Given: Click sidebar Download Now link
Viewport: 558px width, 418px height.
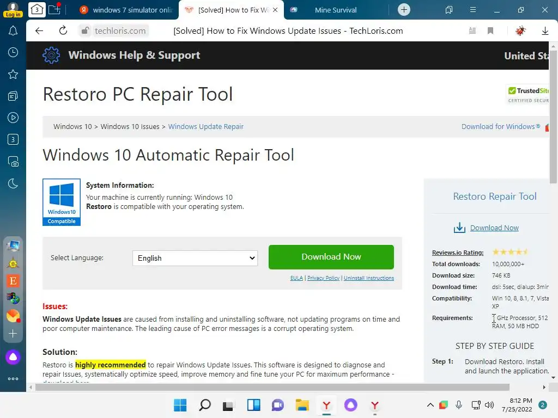Looking at the screenshot, I should (494, 228).
